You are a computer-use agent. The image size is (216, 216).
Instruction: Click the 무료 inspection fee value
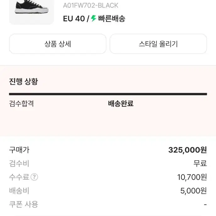[200, 163]
